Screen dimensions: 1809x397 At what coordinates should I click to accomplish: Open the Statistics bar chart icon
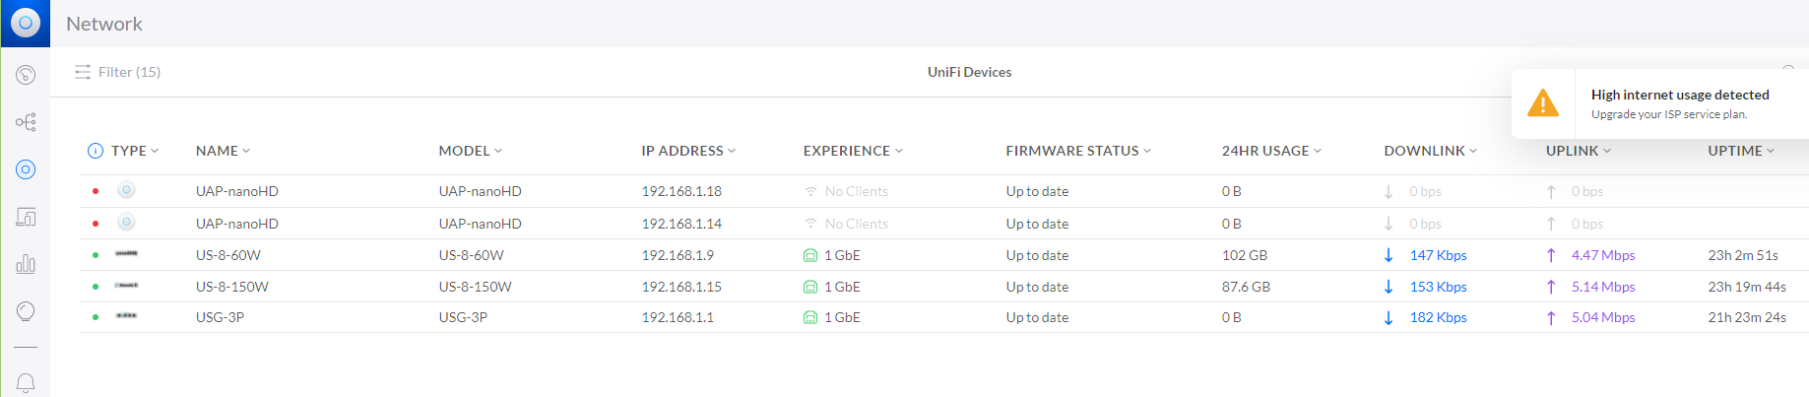coord(26,264)
